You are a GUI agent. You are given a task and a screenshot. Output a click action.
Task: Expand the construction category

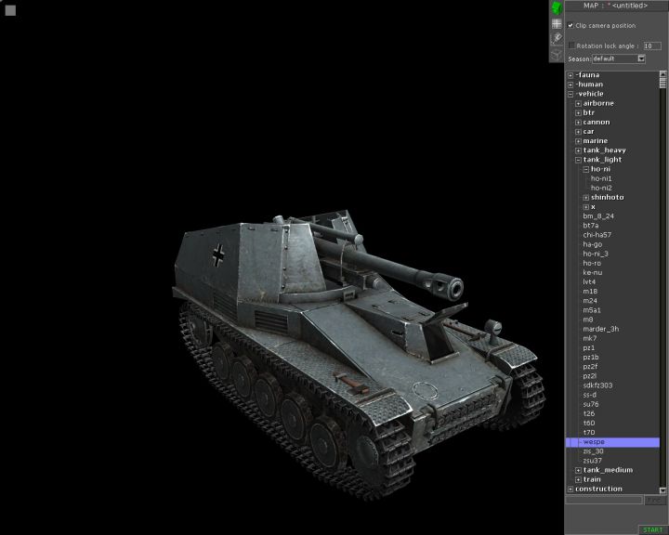click(571, 489)
